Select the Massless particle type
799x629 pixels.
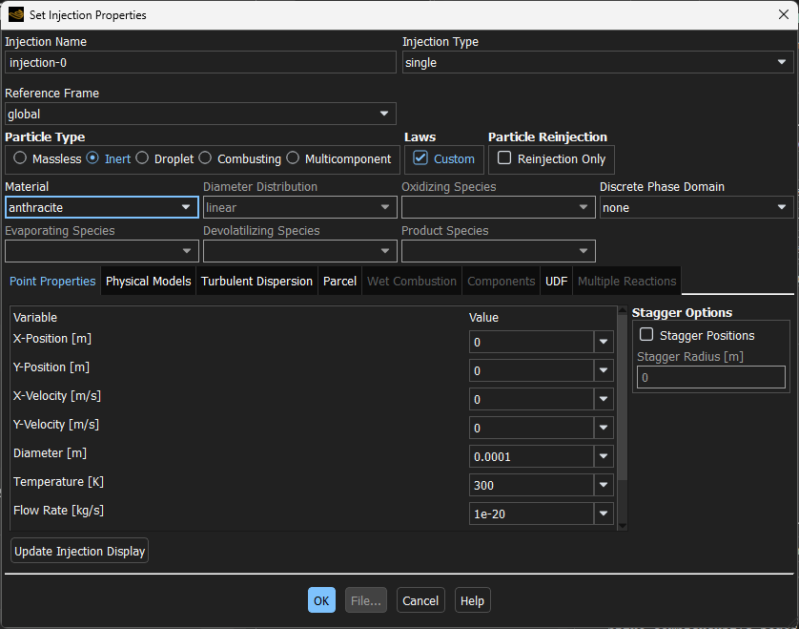coord(20,158)
